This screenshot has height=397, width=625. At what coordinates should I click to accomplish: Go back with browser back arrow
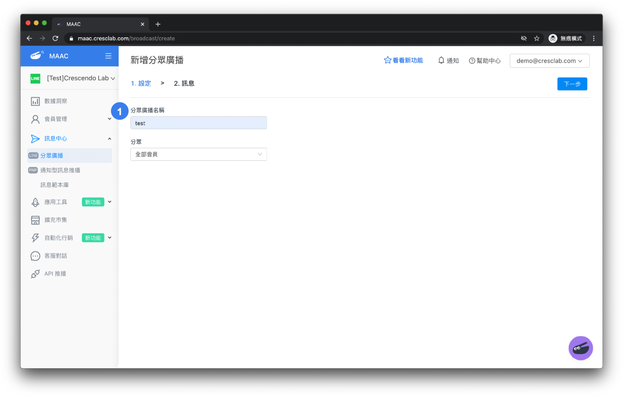click(x=29, y=38)
